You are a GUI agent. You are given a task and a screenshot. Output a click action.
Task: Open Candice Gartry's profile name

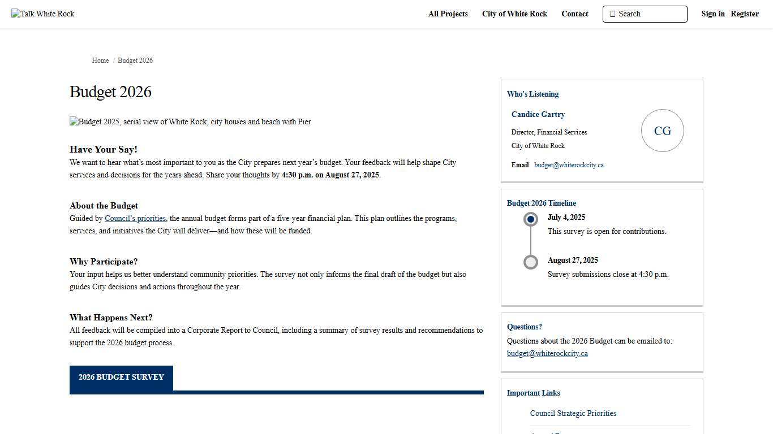[x=538, y=115]
